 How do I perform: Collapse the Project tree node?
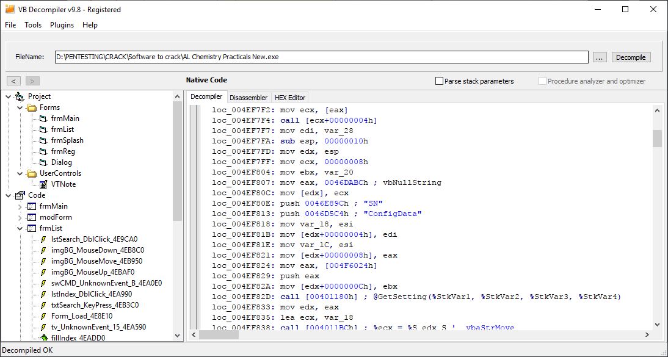[x=8, y=96]
